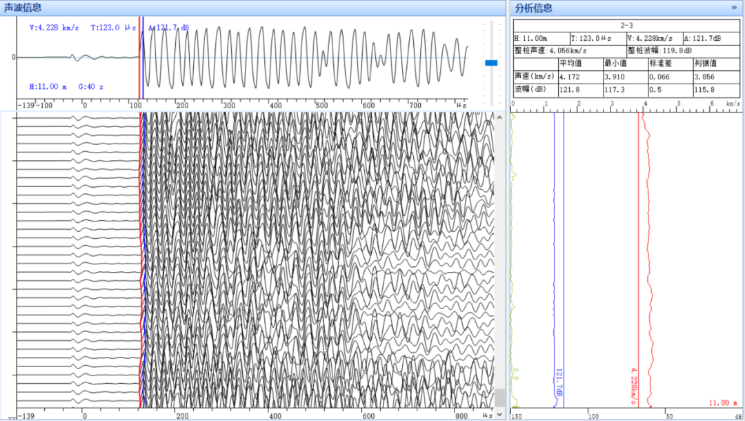Click the blue vertical gain slider thumb
Image resolution: width=745 pixels, height=421 pixels.
(x=491, y=63)
